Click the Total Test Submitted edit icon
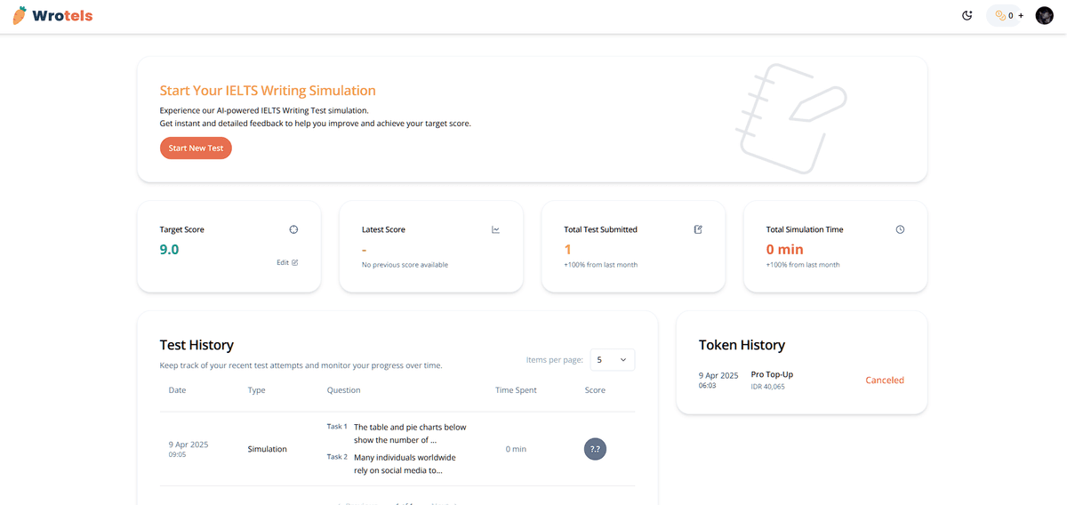1067x505 pixels. tap(698, 229)
